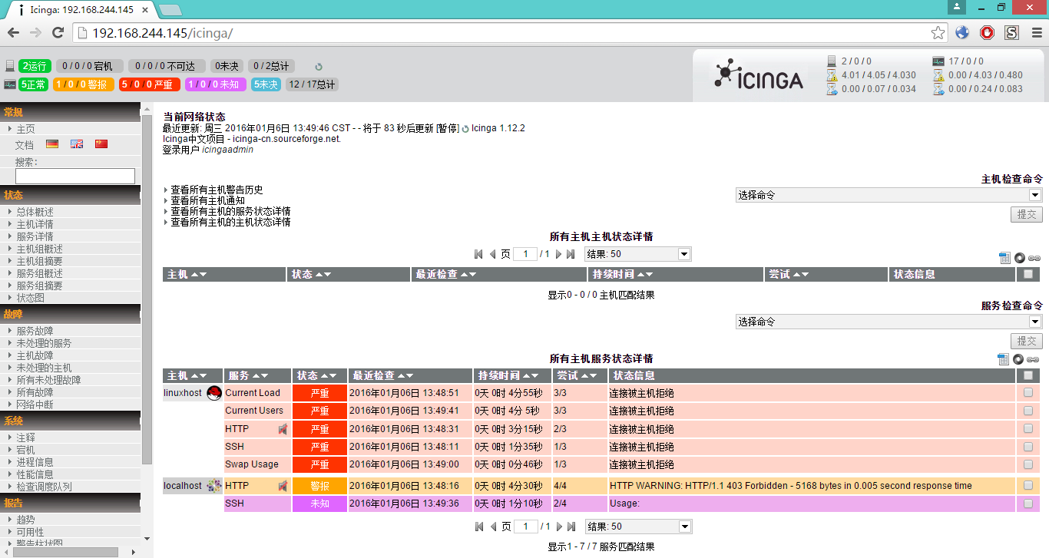Switch language using the German flag
The width and height of the screenshot is (1049, 558).
point(51,144)
